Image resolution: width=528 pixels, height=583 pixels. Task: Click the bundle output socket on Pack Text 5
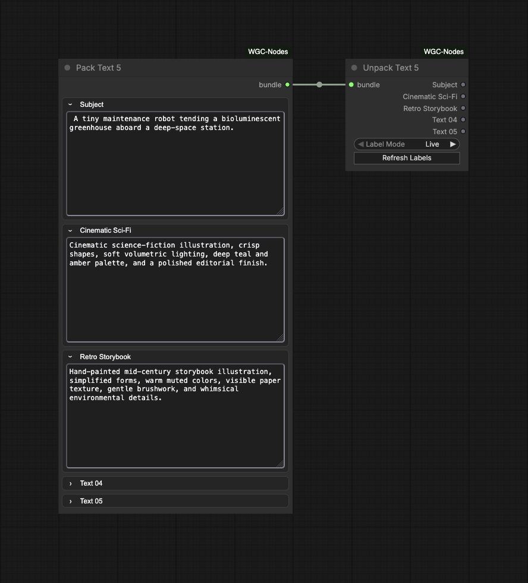[x=287, y=85]
